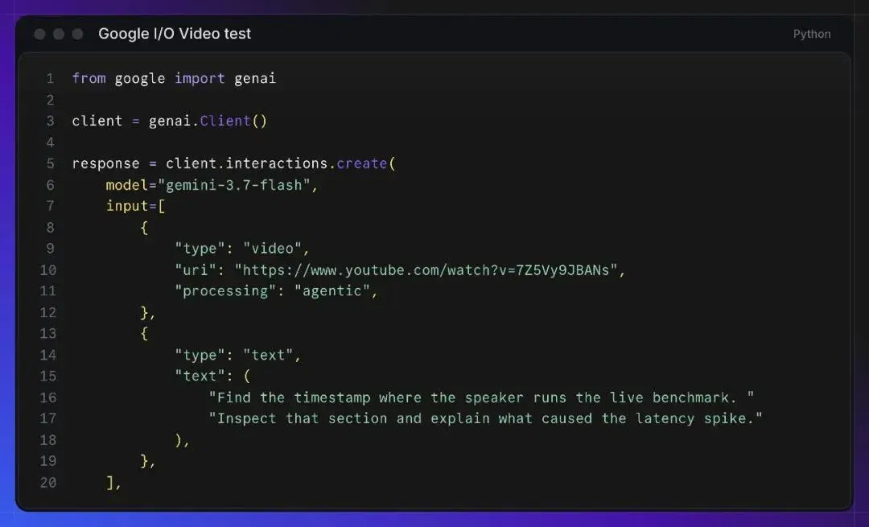This screenshot has width=869, height=527.
Task: Click line number 10 in gutter
Action: 48,270
